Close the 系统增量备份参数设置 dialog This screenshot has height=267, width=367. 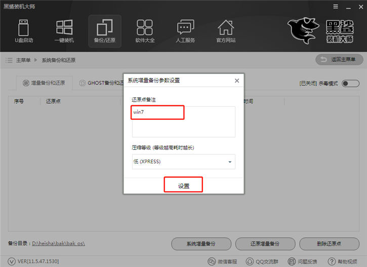point(236,80)
